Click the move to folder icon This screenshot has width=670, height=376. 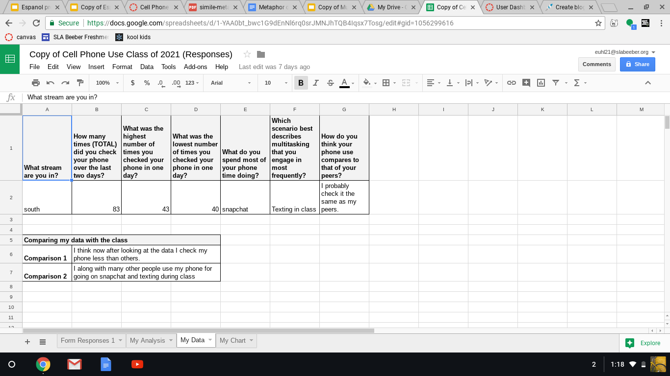pyautogui.click(x=261, y=54)
